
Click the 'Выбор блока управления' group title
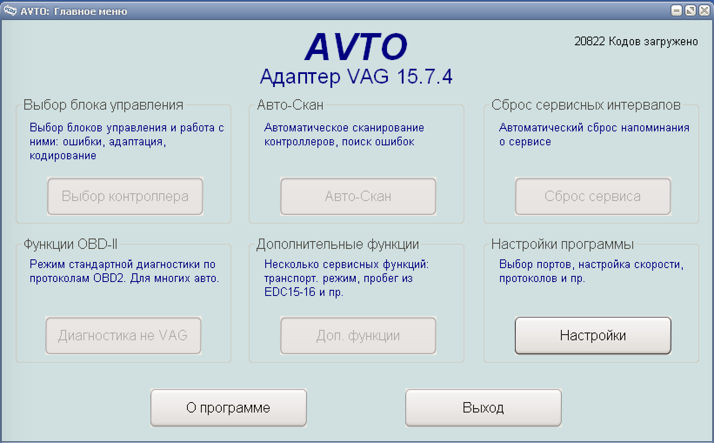tap(103, 105)
